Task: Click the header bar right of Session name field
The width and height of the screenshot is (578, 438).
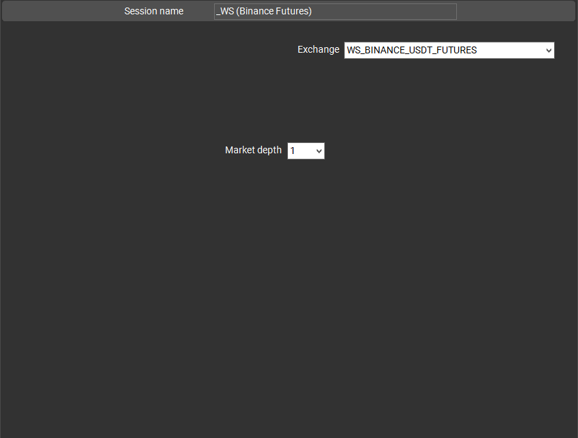Action: [513, 12]
